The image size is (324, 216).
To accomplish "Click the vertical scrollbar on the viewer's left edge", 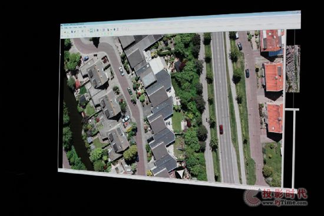I will (x=61, y=103).
